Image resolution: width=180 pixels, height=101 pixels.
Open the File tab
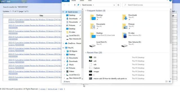66,1
